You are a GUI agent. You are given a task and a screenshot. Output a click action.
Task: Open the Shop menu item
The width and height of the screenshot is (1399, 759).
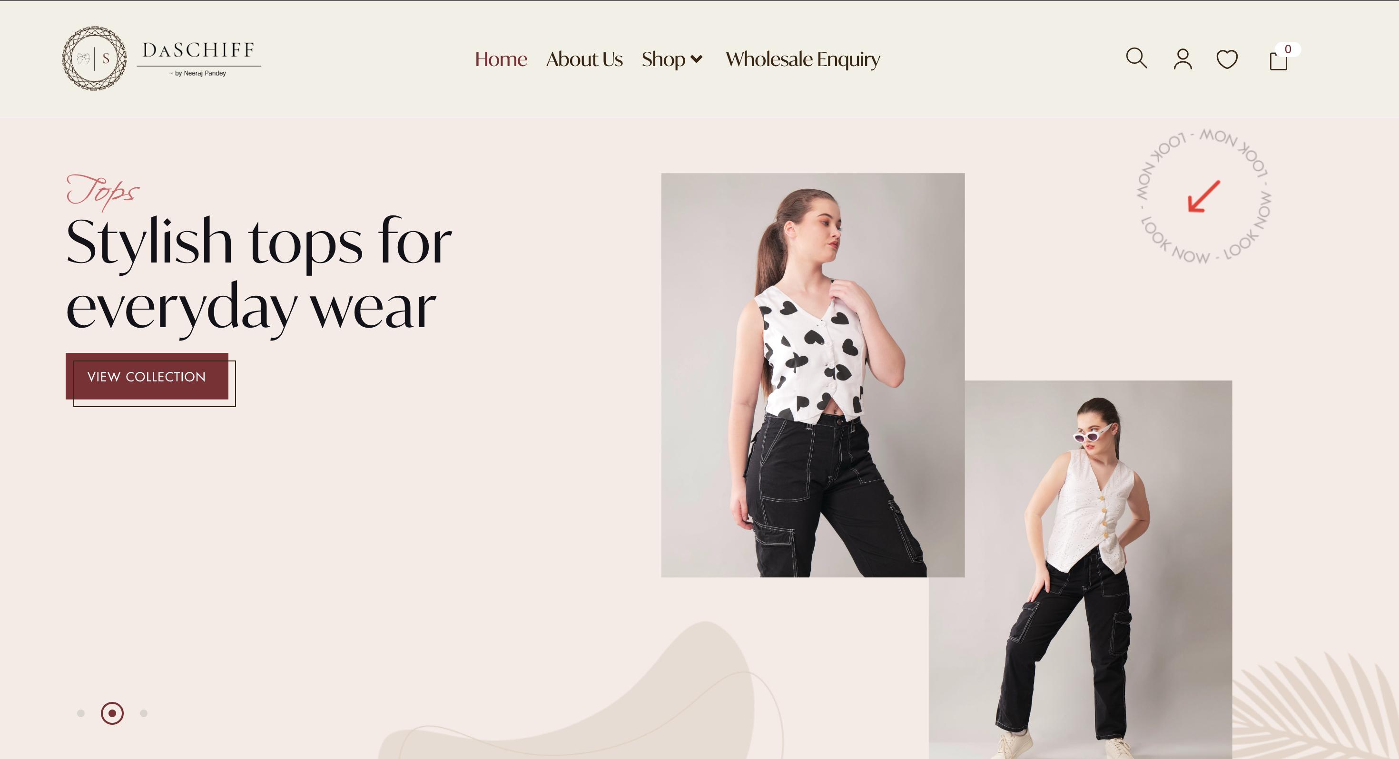[663, 58]
